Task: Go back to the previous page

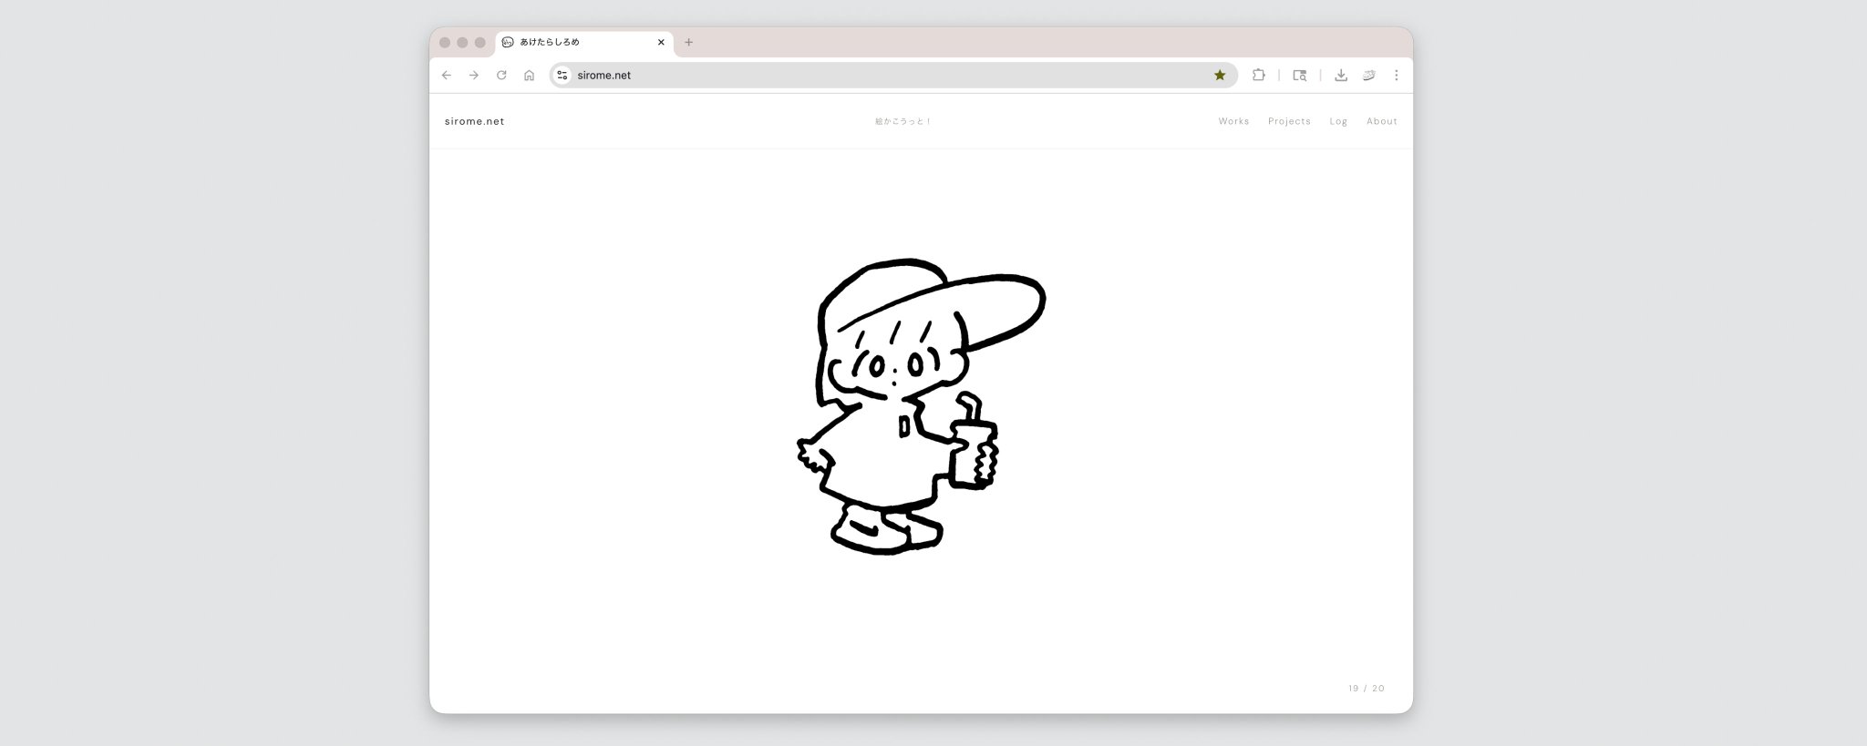Action: click(x=446, y=76)
